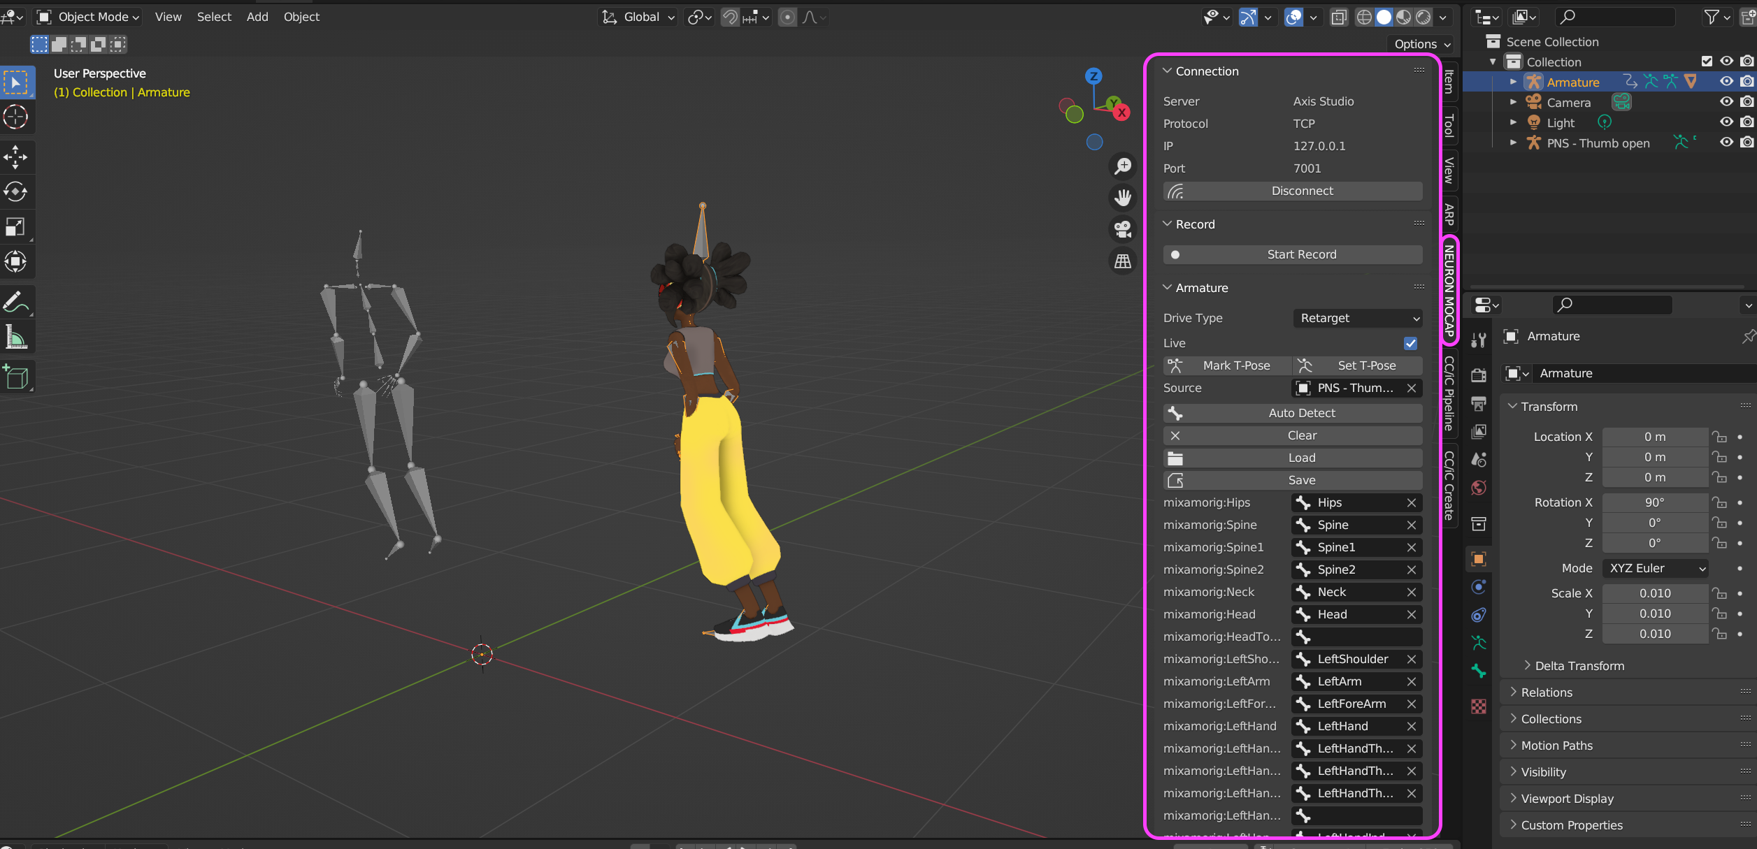Switch to orthographic grid view toggle
Screen dimensions: 1757x849
1123,261
